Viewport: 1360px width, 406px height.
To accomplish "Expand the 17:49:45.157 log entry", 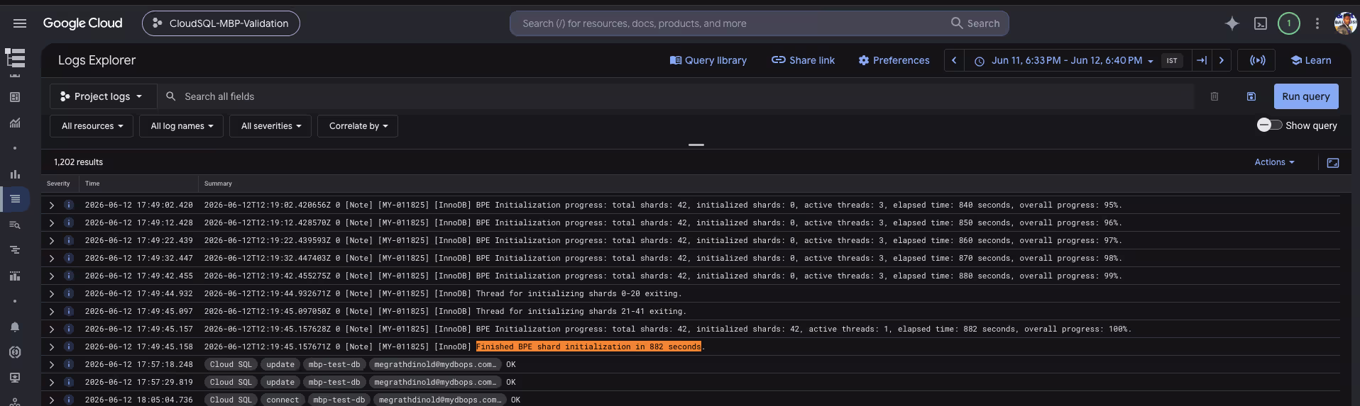I will coord(51,329).
